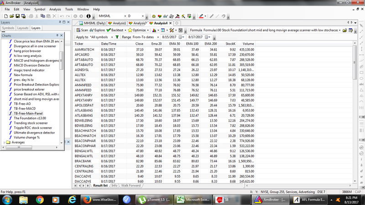Click the Scan button
Screen dimensions: 365x205
click(82, 30)
